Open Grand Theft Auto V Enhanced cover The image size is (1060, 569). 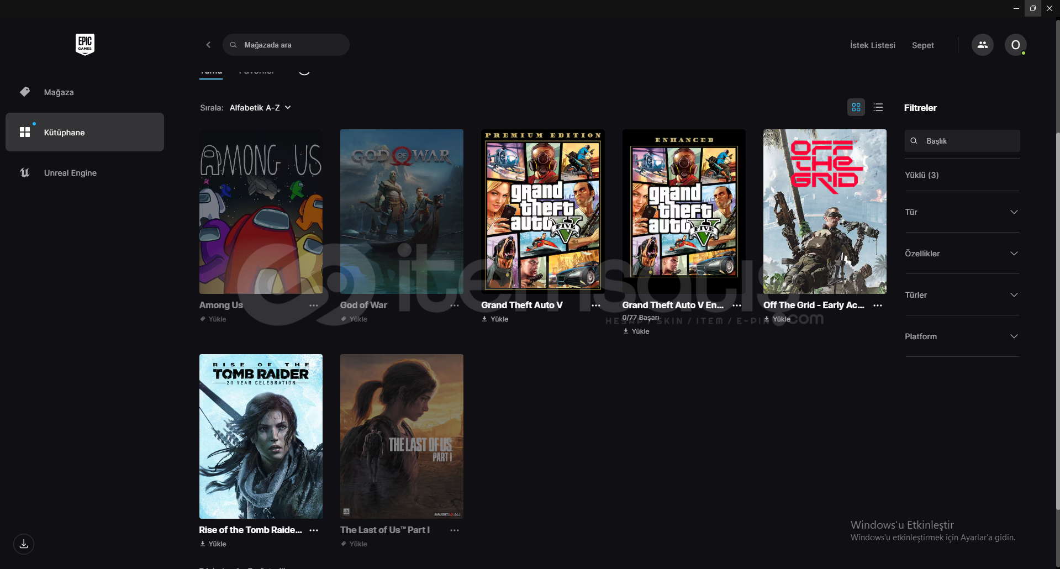(x=684, y=212)
